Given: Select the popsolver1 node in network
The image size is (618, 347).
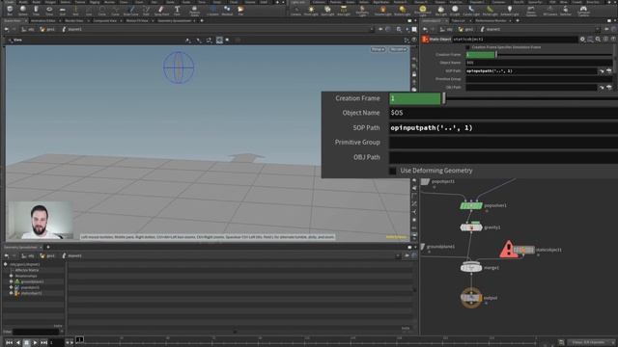Looking at the screenshot, I should point(471,205).
